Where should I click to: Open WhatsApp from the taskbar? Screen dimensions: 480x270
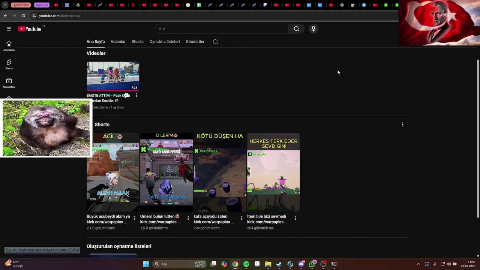[312, 264]
